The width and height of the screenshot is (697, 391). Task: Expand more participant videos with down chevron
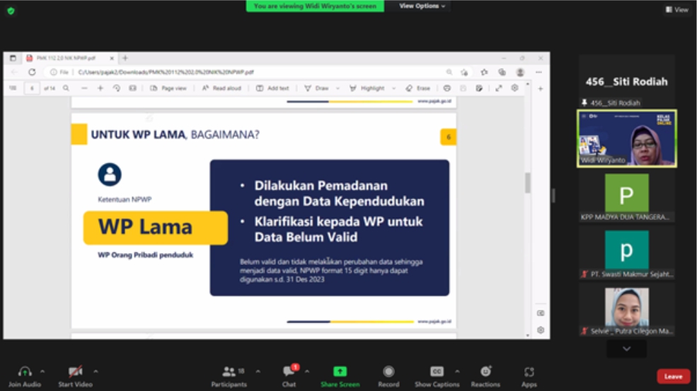(x=626, y=349)
